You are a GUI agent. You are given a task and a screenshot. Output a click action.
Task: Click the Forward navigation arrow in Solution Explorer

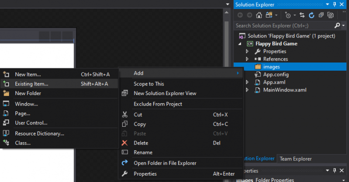click(x=249, y=15)
